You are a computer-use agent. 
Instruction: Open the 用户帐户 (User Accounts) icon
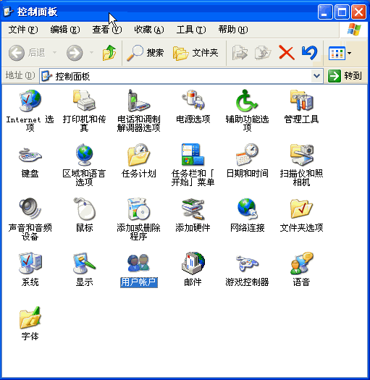pyautogui.click(x=138, y=263)
